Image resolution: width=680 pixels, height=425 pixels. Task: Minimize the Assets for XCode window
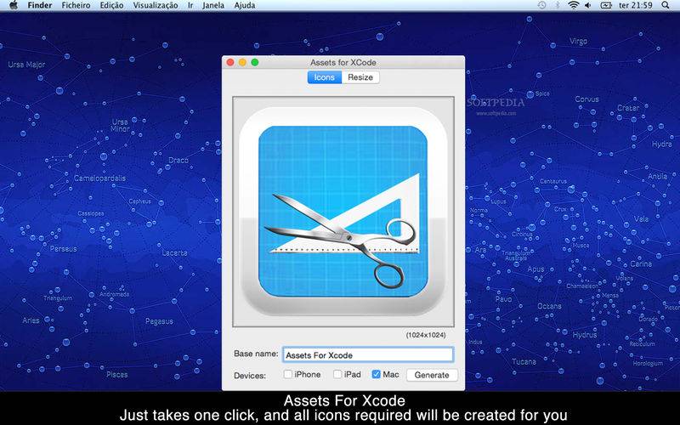(x=242, y=62)
